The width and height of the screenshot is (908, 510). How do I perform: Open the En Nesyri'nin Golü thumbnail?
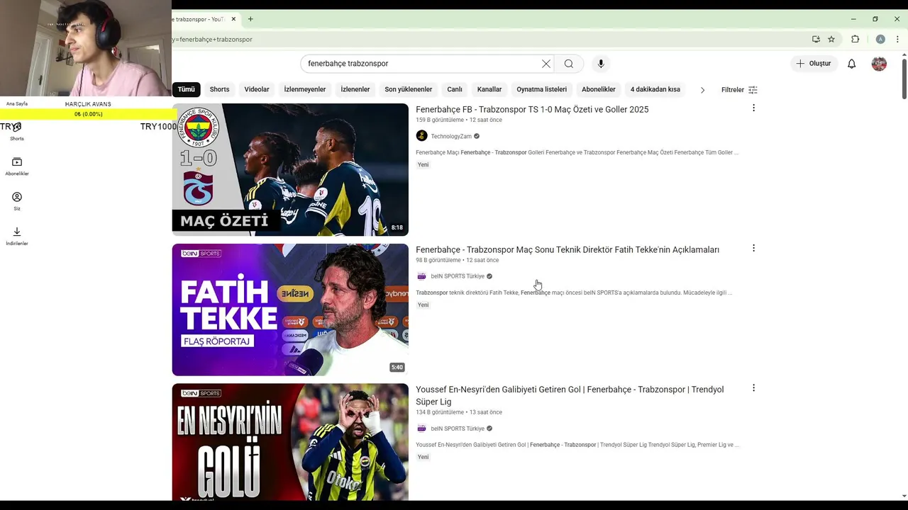point(290,442)
